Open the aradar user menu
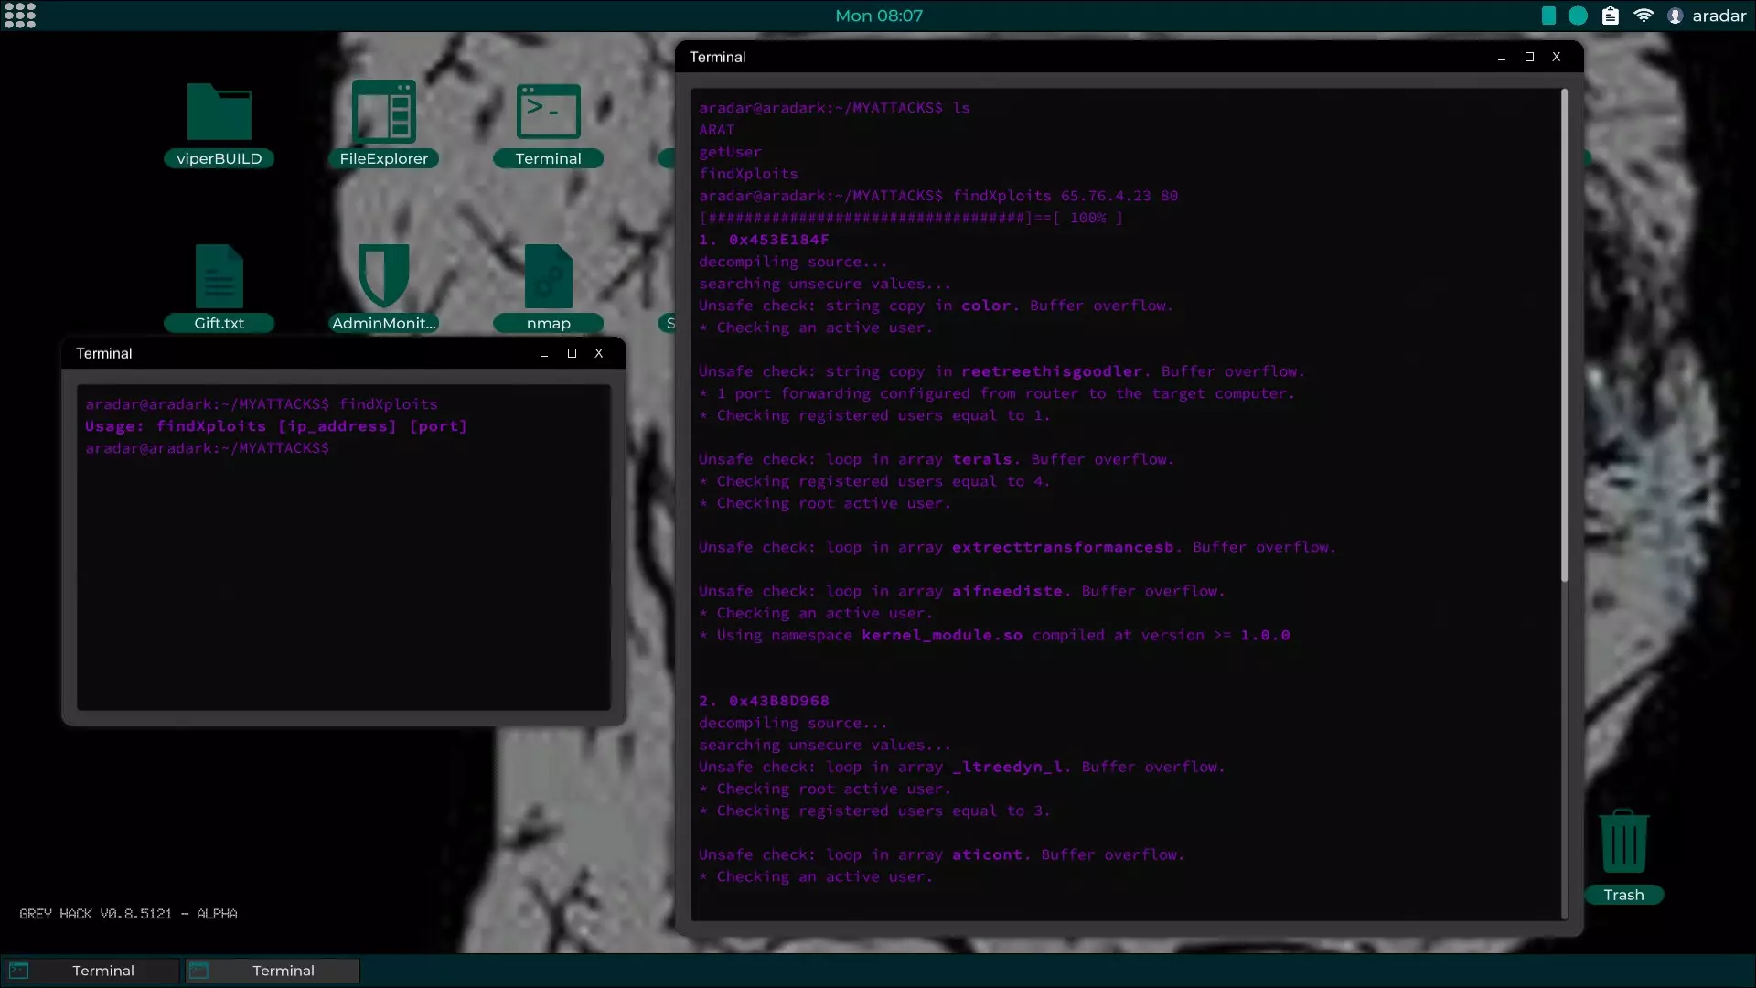1756x988 pixels. [x=1708, y=16]
